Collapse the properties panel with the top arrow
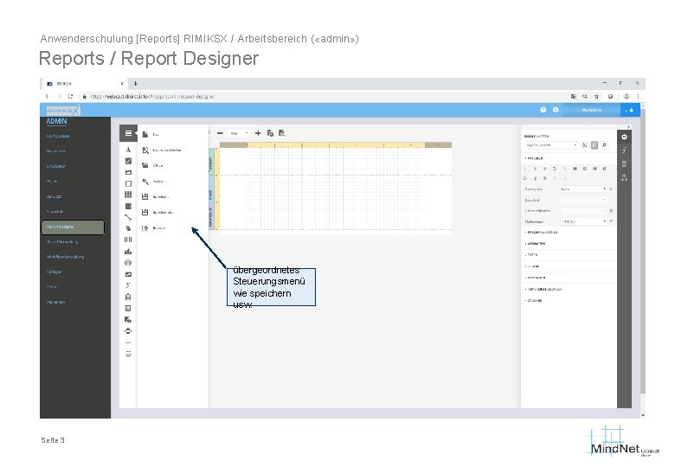This screenshot has width=675, height=467. 628,127
